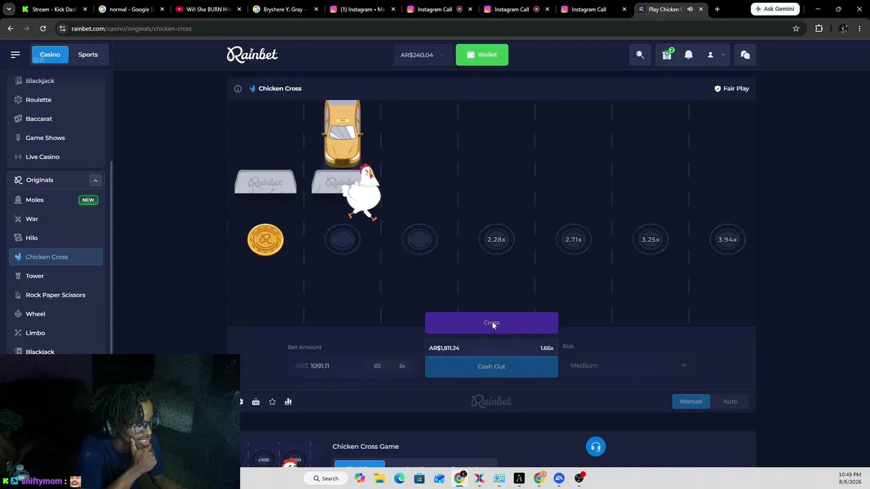Click the site info icon in the address bar
Viewport: 870px width, 489px height.
pos(62,29)
